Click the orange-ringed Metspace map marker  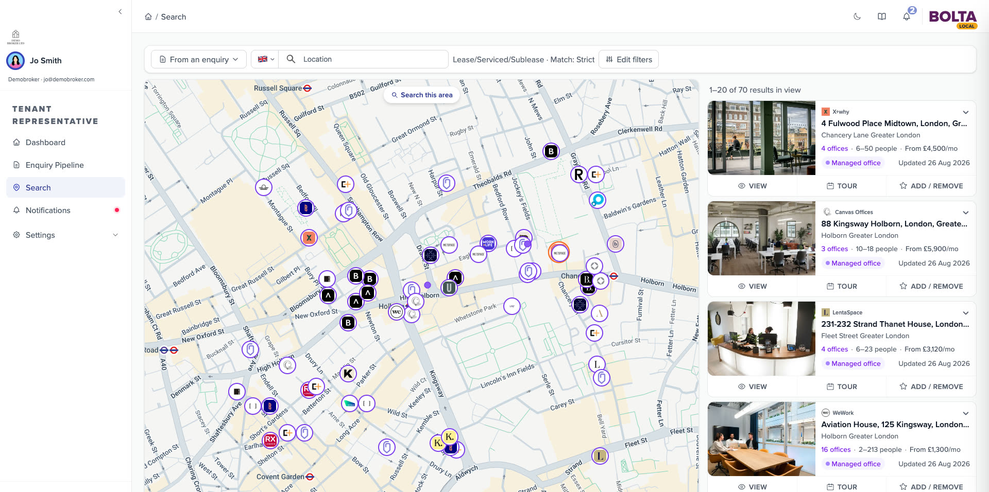pos(559,253)
